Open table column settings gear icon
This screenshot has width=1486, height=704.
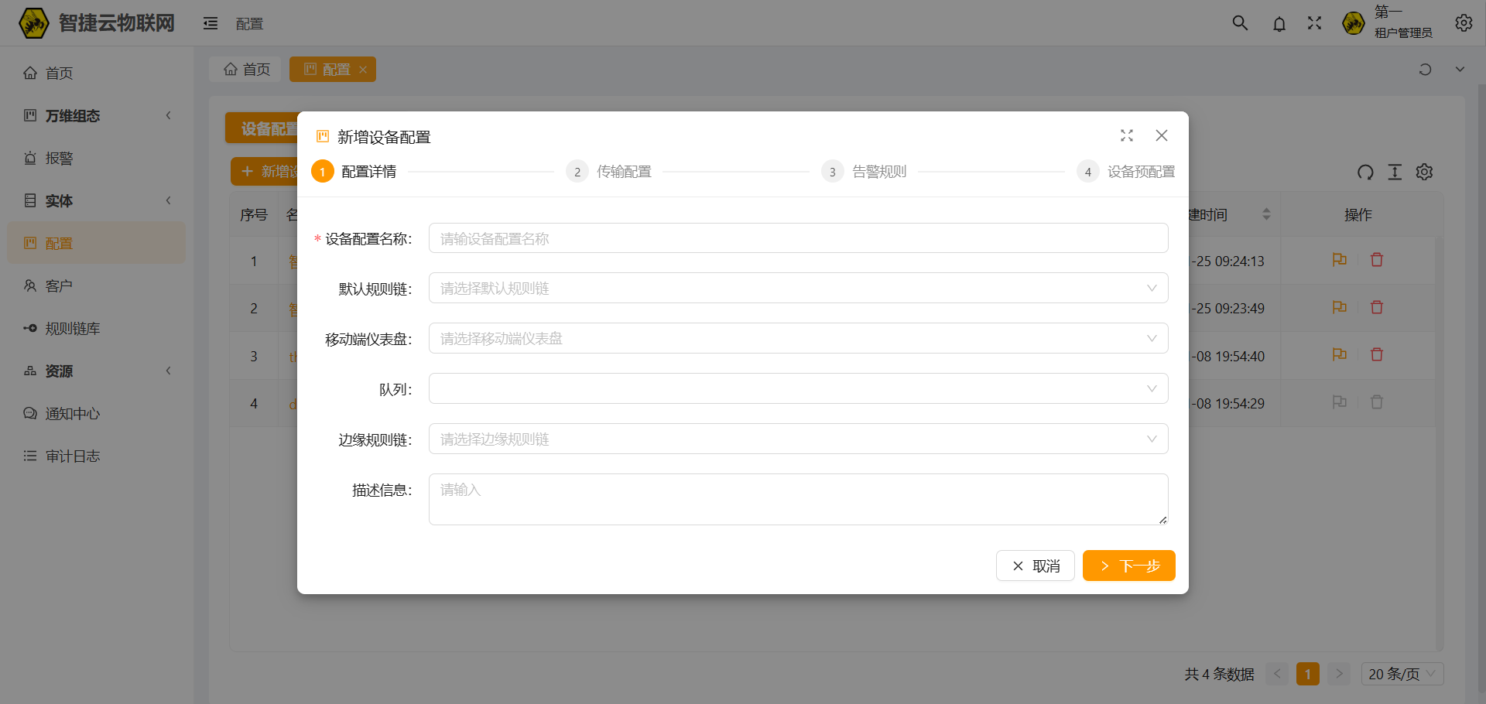[1425, 172]
